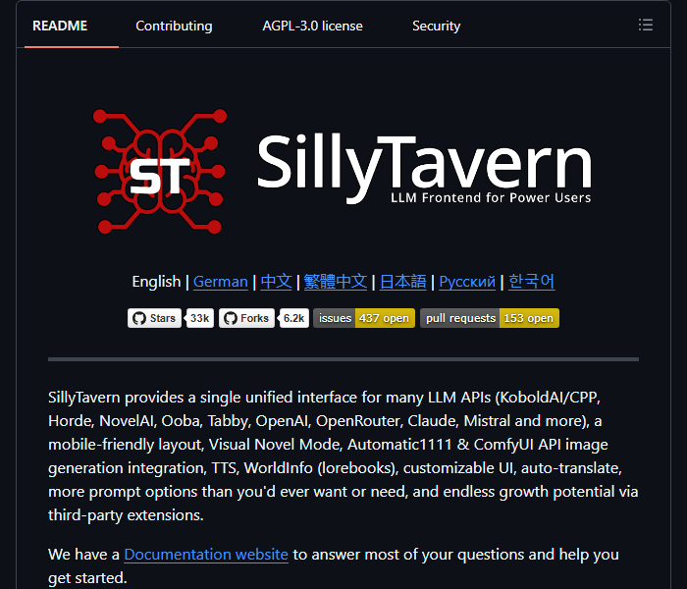687x589 pixels.
Task: Open the Contributing tab
Action: click(174, 26)
